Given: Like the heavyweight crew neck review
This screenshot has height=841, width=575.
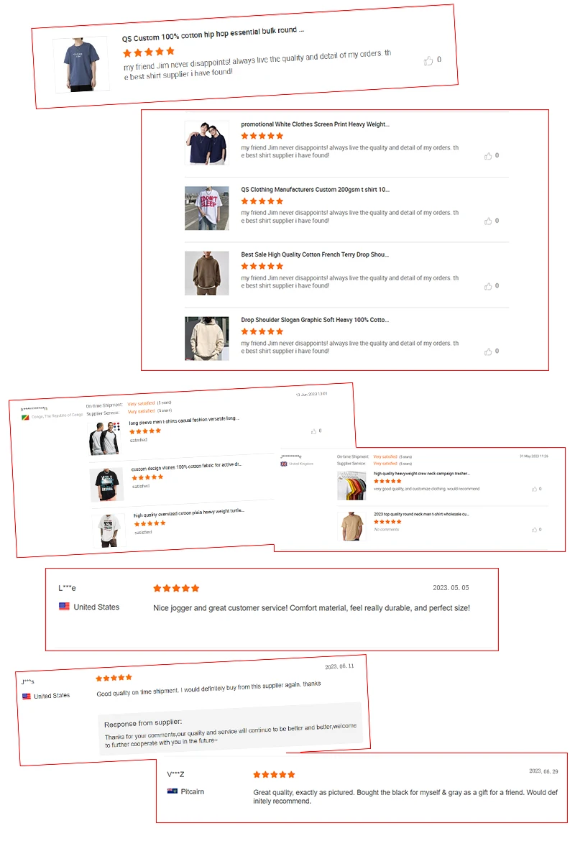Looking at the screenshot, I should click(x=534, y=490).
